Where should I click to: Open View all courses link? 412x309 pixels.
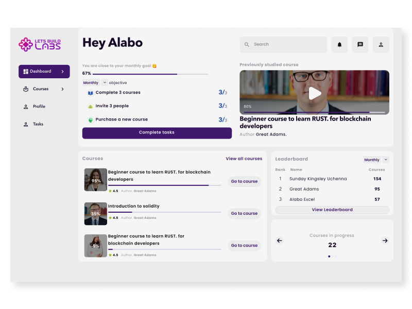pos(245,159)
